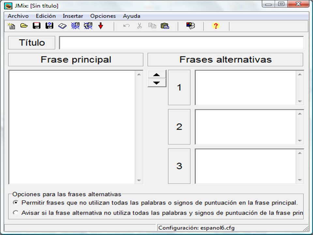The image size is (313, 235).
Task: Export to web page with first spiderweb icon
Action: (75, 26)
